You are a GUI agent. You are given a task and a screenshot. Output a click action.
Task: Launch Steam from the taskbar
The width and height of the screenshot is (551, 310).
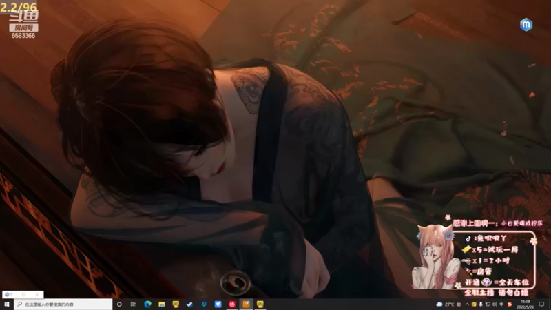click(x=190, y=304)
